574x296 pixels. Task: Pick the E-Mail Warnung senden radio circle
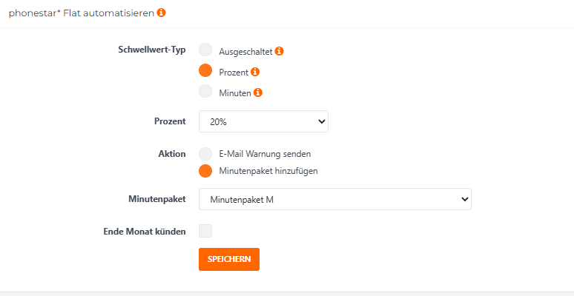pos(205,154)
